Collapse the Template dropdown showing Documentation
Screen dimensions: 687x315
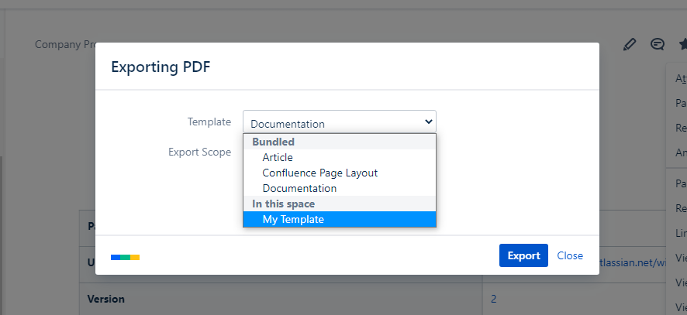[339, 123]
